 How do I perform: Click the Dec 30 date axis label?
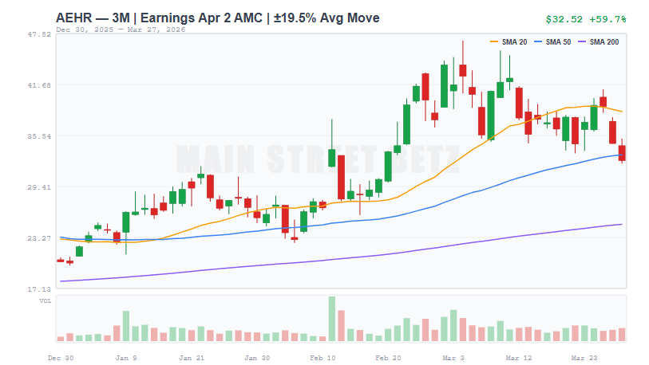click(61, 358)
